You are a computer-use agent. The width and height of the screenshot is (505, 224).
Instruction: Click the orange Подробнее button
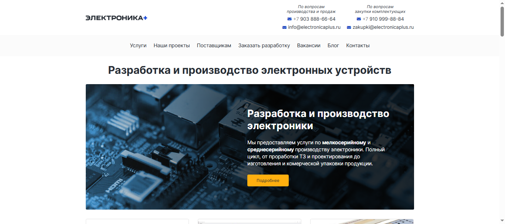268,180
